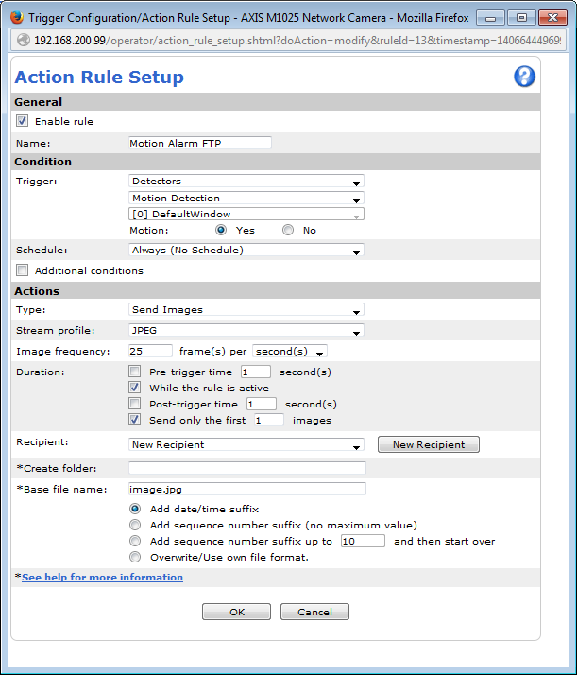Open the Send Images type dropdown

coord(246,310)
